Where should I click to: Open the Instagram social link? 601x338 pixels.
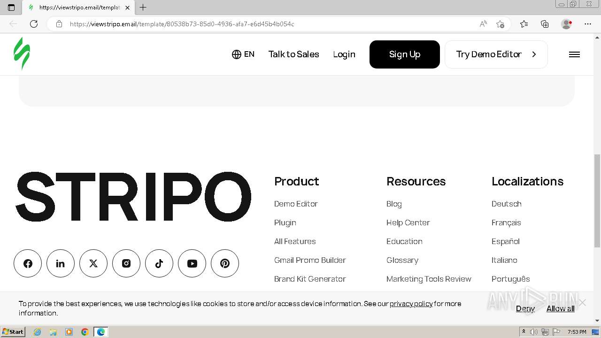click(x=126, y=263)
